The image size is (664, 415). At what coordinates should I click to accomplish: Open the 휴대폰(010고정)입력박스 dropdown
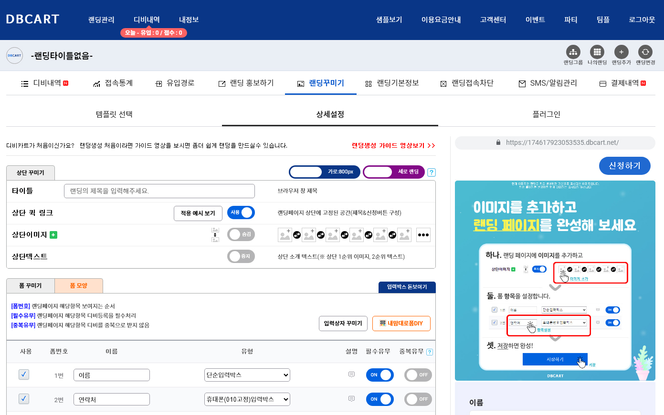(x=247, y=399)
